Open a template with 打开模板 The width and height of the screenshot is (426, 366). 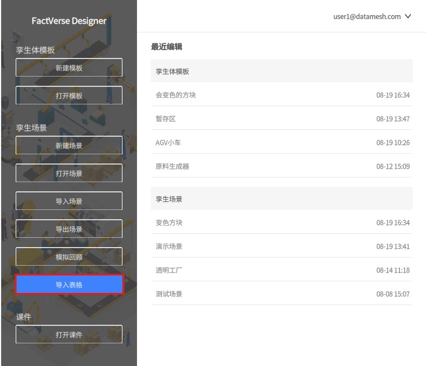click(69, 96)
